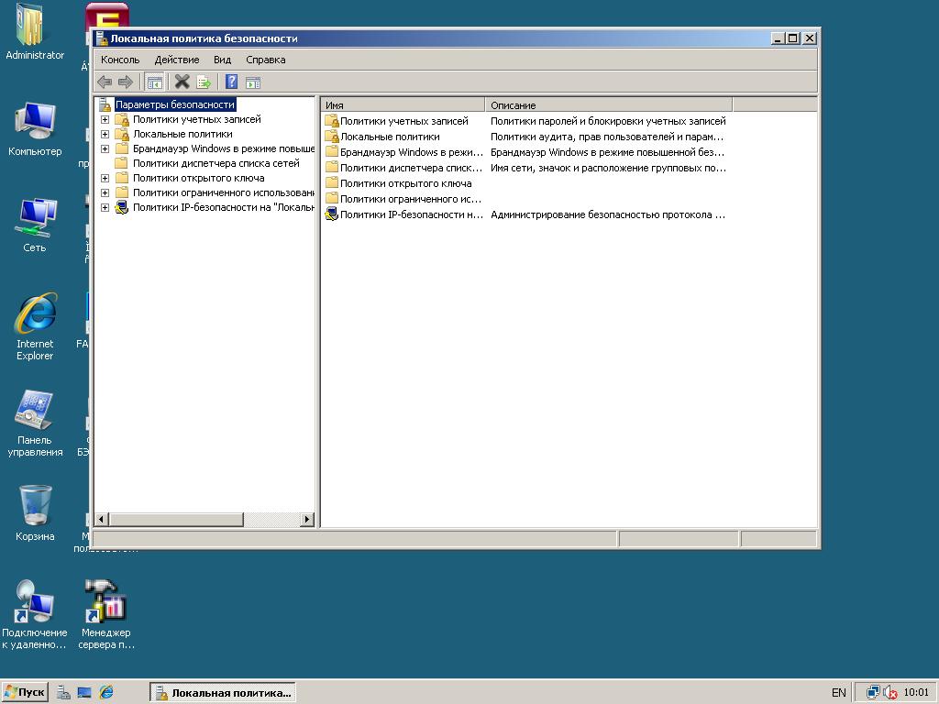Click the Delete (X) toolbar icon
This screenshot has width=939, height=704.
pos(182,82)
